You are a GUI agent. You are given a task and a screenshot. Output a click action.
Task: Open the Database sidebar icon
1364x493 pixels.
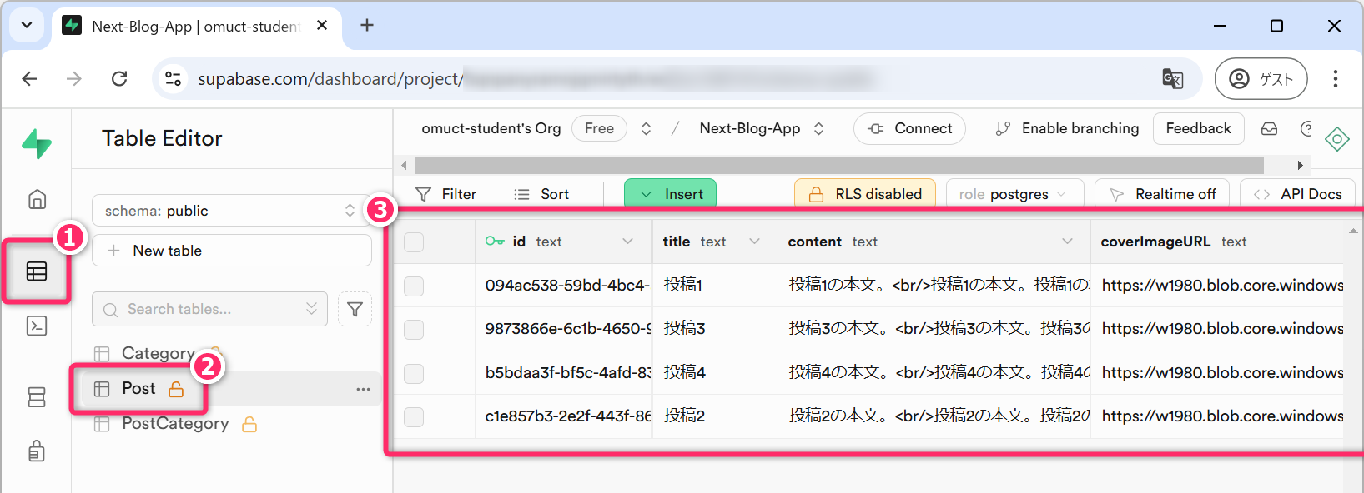click(x=37, y=397)
